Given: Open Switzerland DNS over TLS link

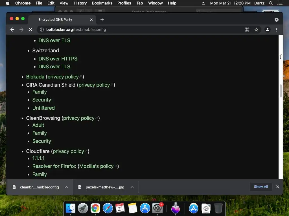Looking at the screenshot, I should click(54, 66).
